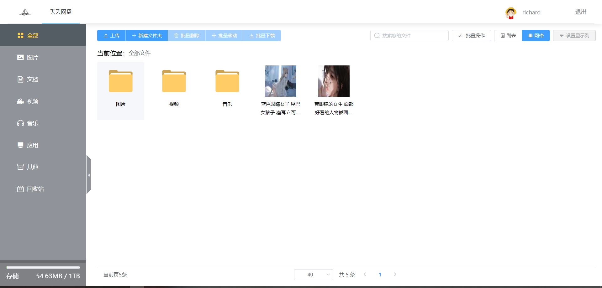Viewport: 602px width, 288px height.
Task: Select the 丢丢网盘 top tab
Action: [61, 12]
